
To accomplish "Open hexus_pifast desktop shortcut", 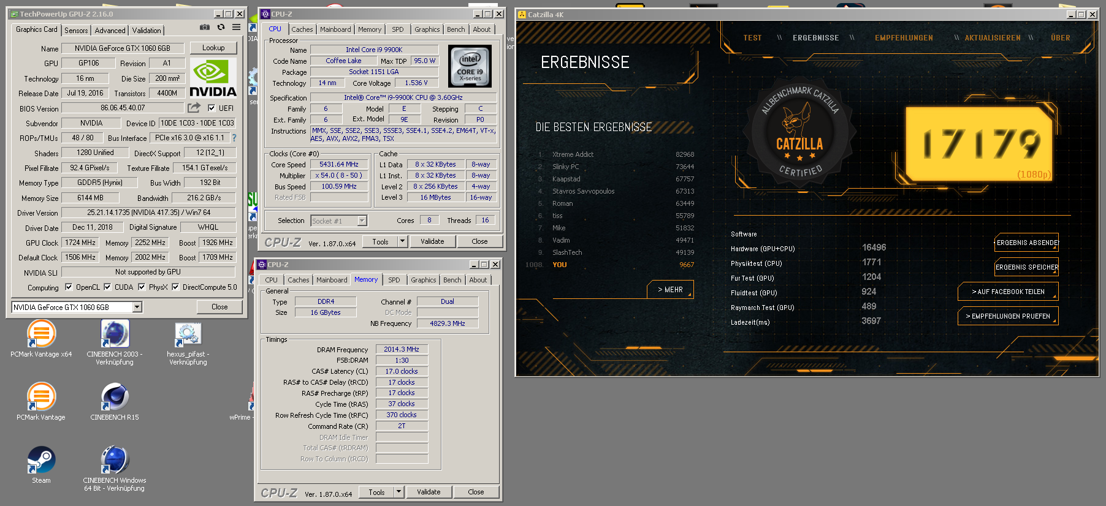I will [x=188, y=344].
